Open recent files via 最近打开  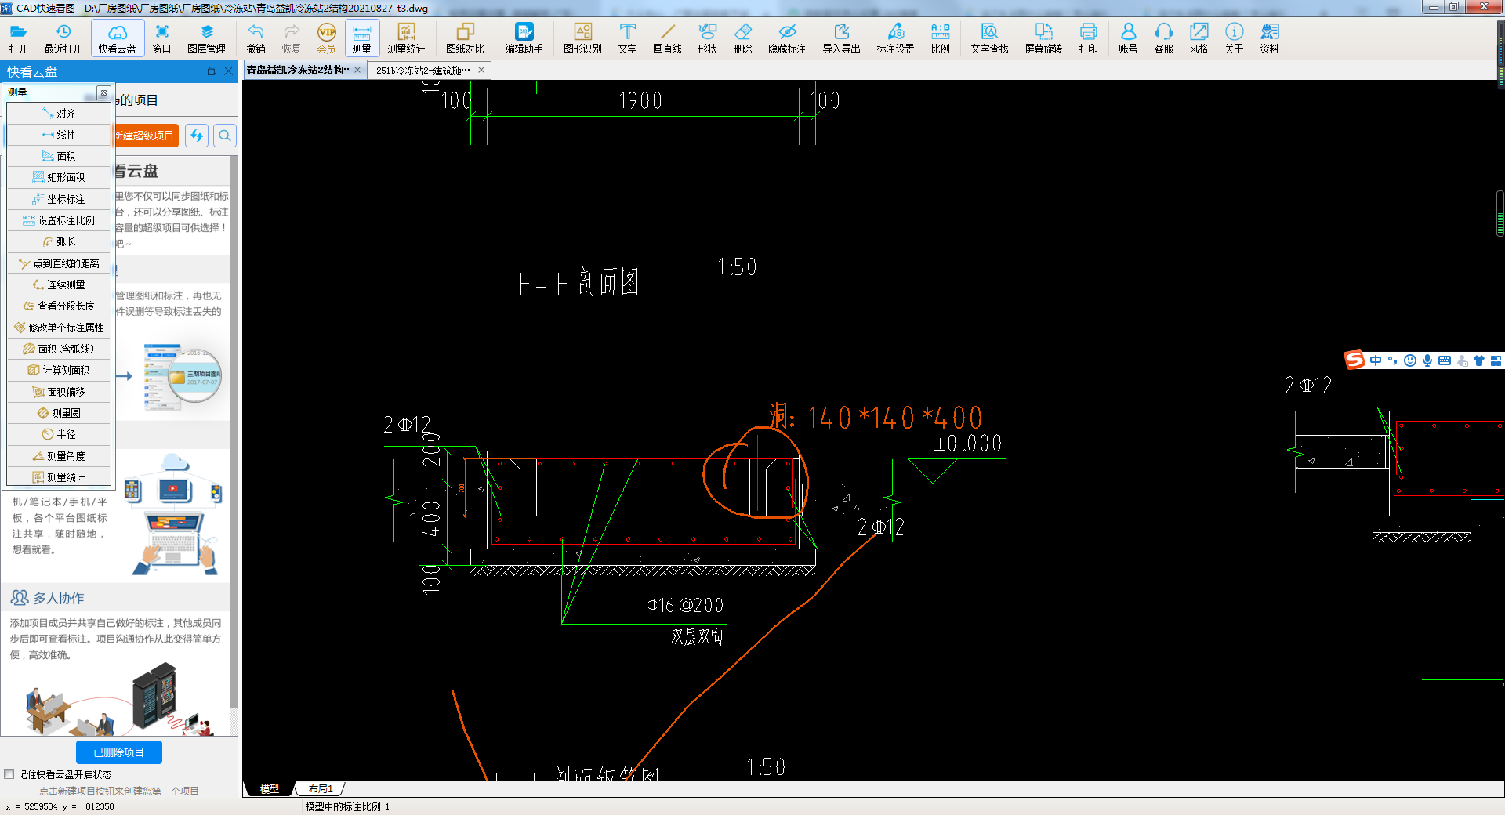[63, 38]
